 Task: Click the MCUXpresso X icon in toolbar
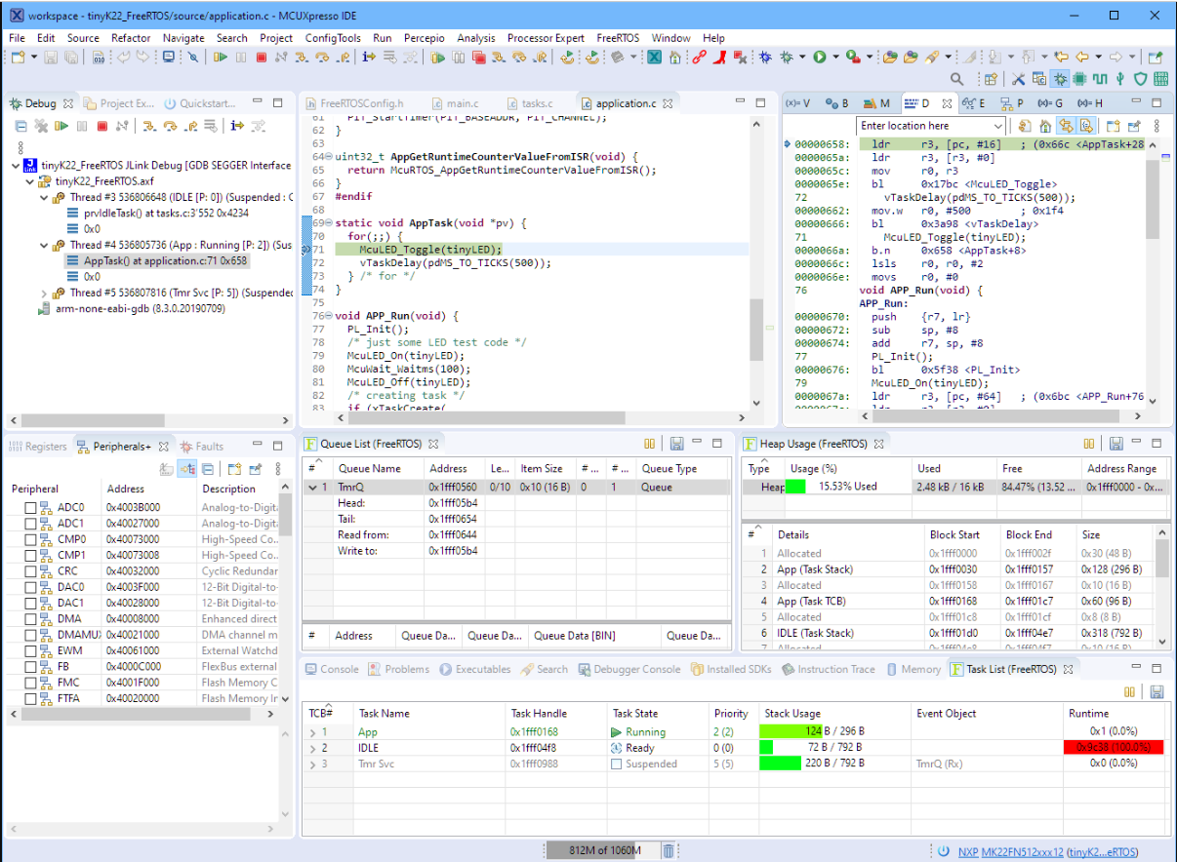pos(654,57)
